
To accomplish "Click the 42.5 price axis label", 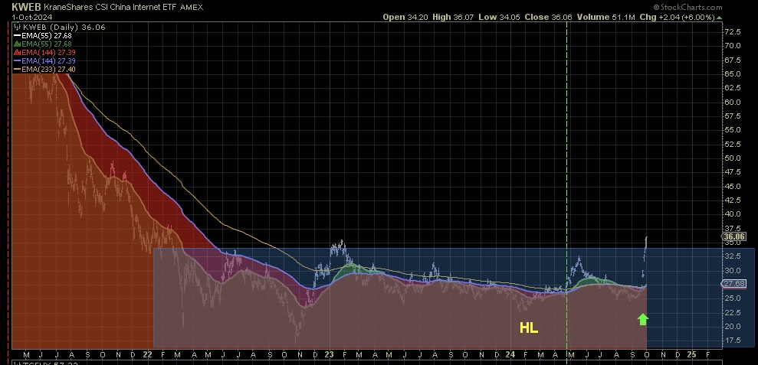I will [733, 200].
